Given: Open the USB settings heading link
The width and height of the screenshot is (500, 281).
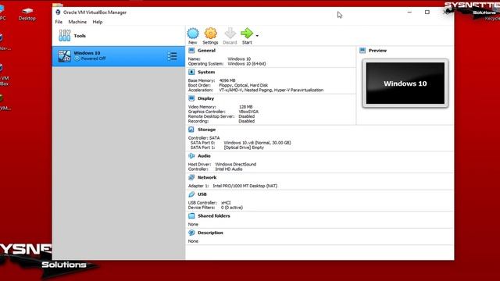Looking at the screenshot, I should point(202,194).
